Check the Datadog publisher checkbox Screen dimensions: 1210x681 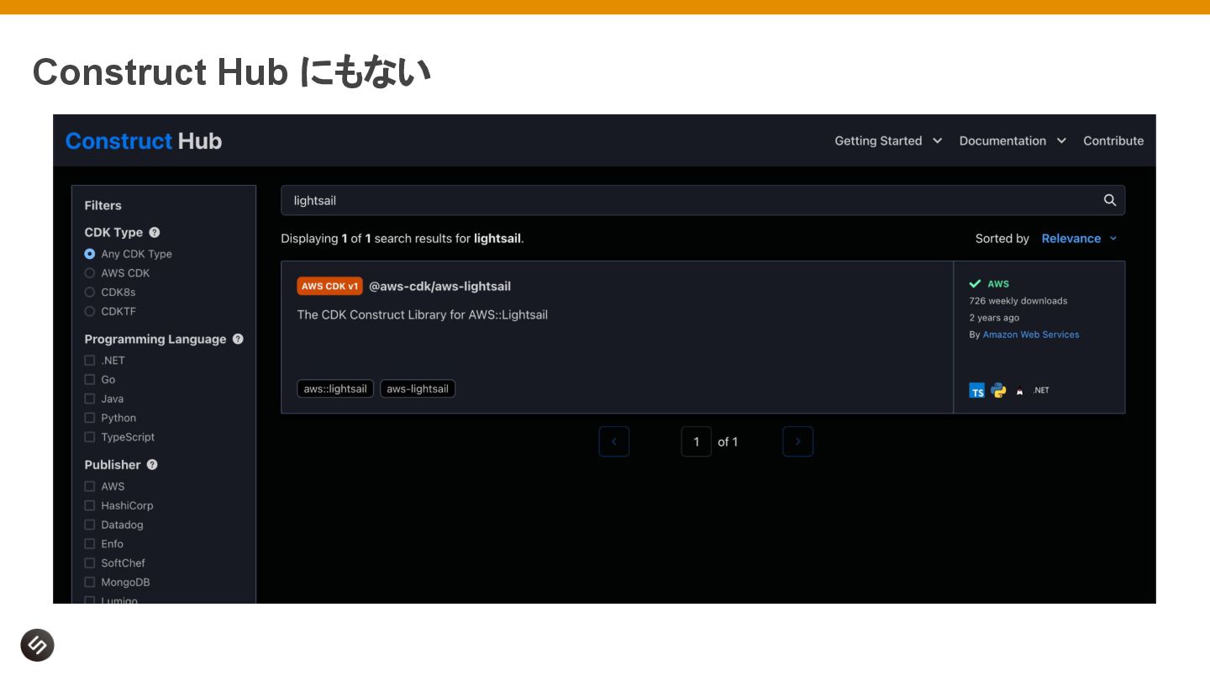tap(89, 525)
